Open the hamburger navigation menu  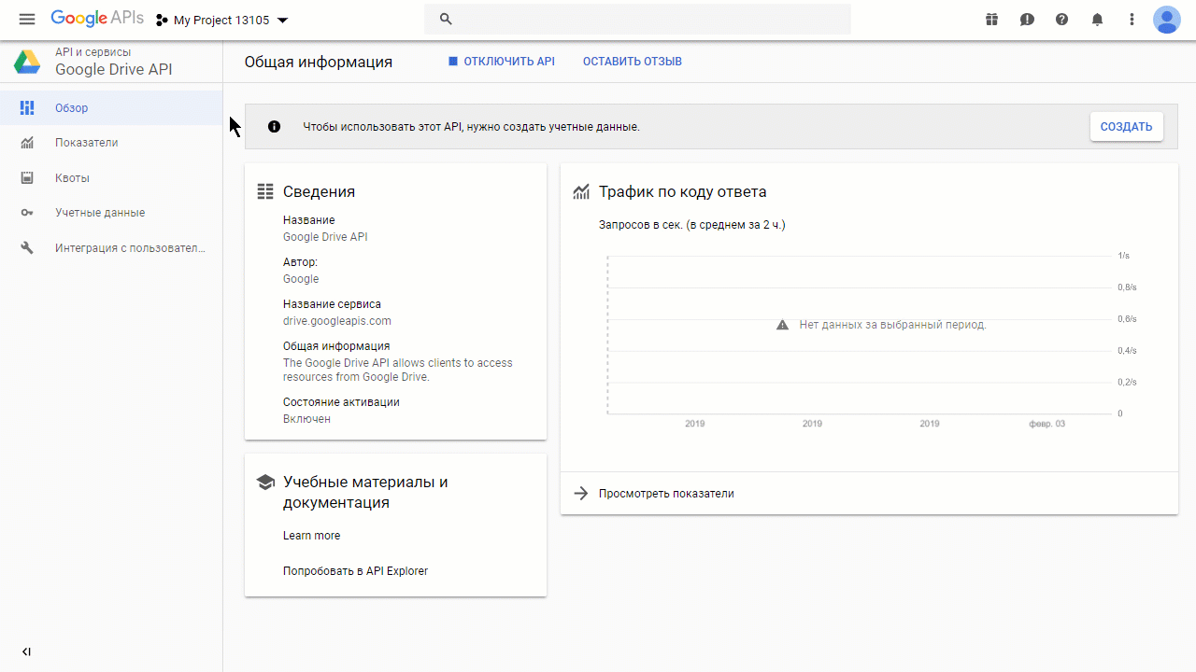click(x=26, y=20)
